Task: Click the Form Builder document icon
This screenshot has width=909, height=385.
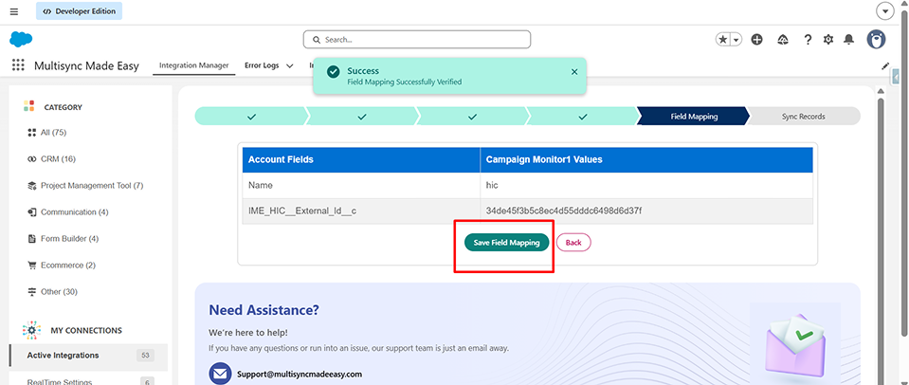Action: (x=32, y=239)
